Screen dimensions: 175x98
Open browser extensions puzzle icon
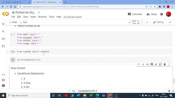160,7
